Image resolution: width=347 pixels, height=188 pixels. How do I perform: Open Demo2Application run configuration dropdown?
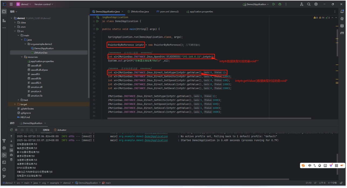click(256, 4)
